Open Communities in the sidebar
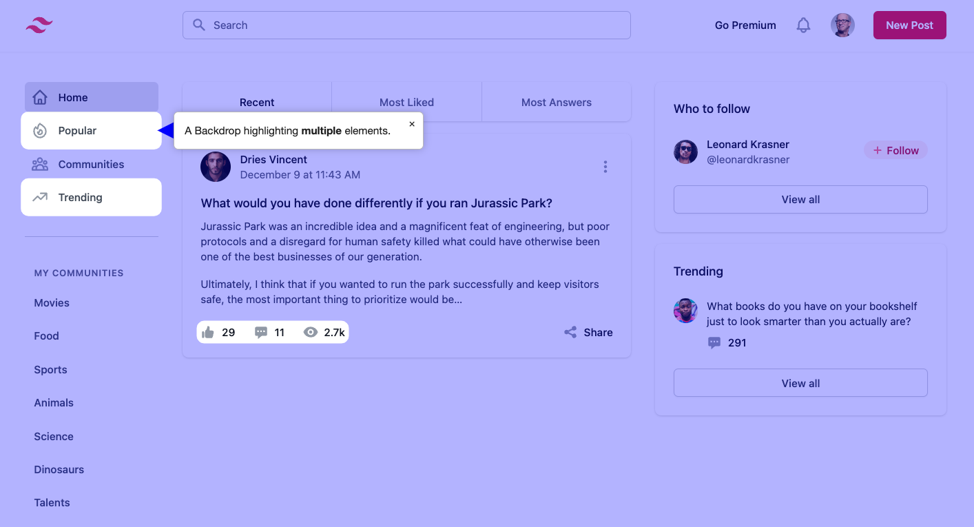974x527 pixels. pos(91,165)
